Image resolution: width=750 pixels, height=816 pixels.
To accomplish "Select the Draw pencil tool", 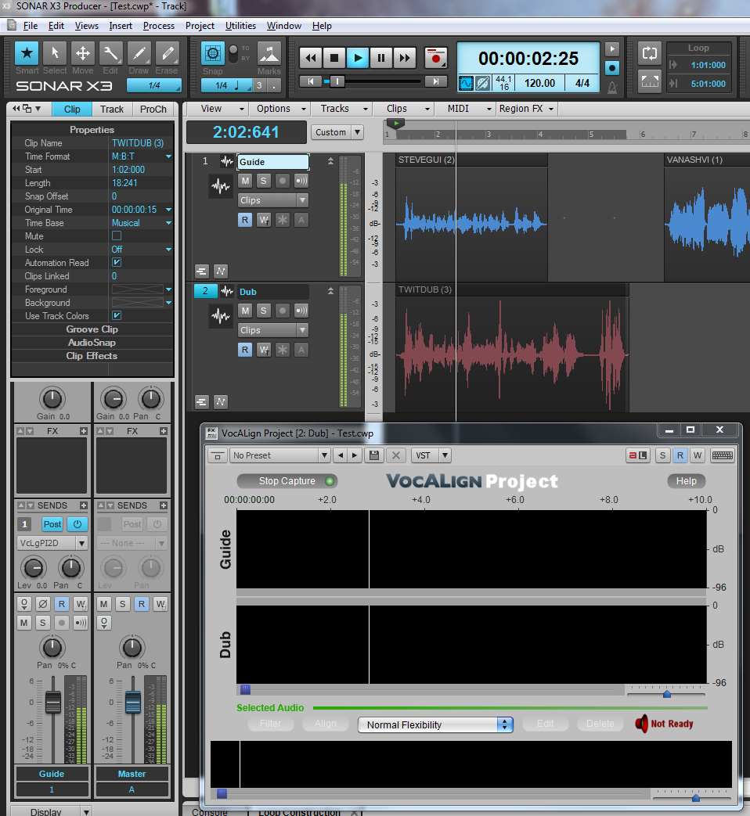I will [x=139, y=54].
